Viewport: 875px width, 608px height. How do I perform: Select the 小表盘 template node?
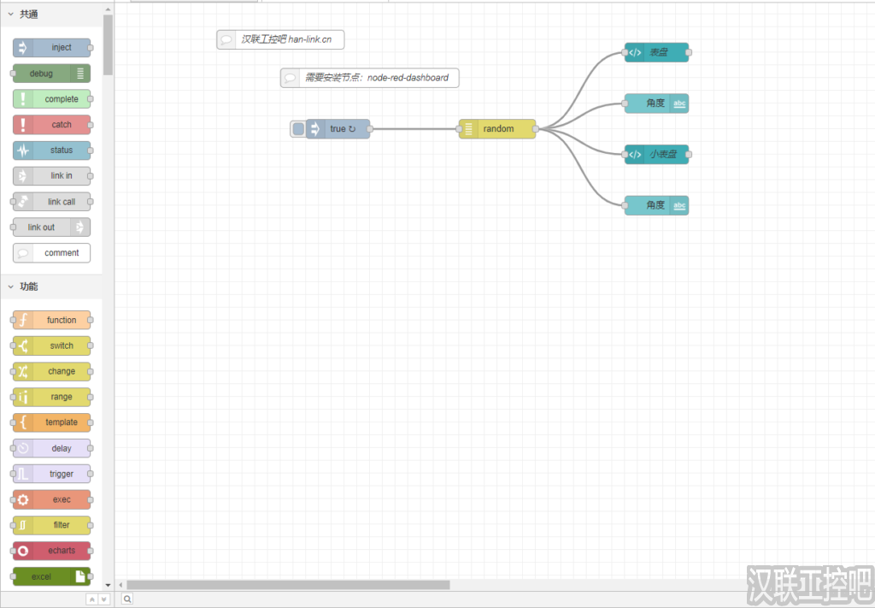coord(656,155)
